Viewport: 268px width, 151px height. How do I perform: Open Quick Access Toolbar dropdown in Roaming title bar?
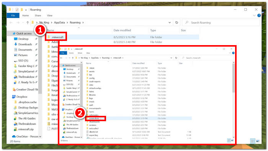26,10
